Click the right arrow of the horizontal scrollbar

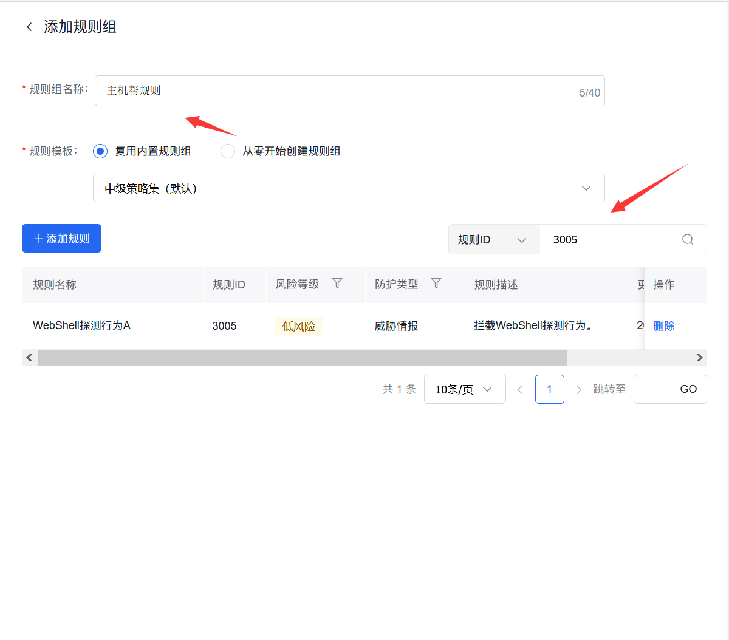pos(699,357)
